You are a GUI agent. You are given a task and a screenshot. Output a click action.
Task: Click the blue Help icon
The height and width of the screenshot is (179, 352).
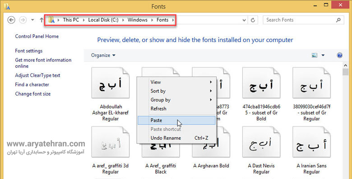click(339, 55)
